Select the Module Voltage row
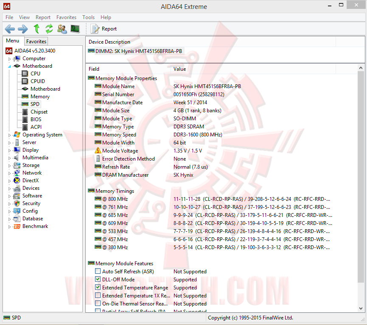 (221, 151)
